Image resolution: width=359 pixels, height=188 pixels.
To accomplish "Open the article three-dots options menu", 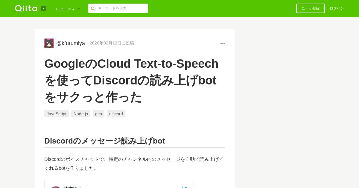I will click(x=223, y=43).
